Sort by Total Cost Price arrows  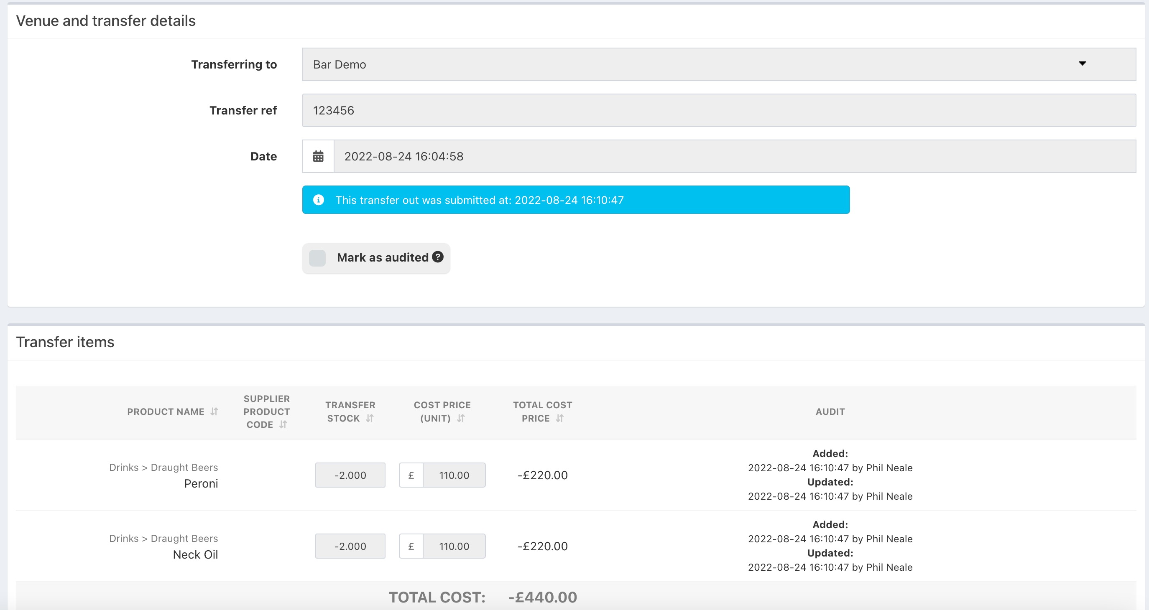click(x=560, y=418)
